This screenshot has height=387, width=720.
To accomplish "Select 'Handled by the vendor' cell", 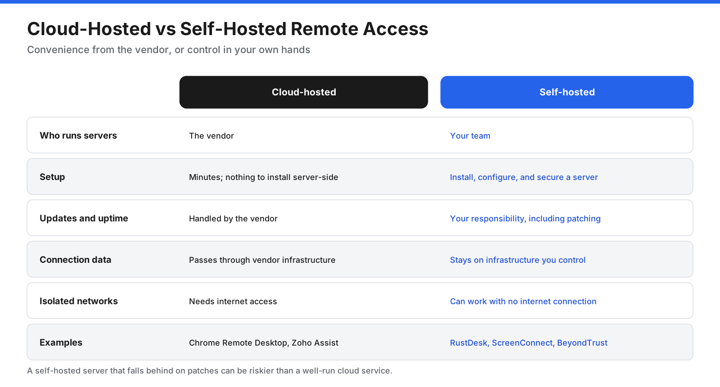I will pos(233,219).
